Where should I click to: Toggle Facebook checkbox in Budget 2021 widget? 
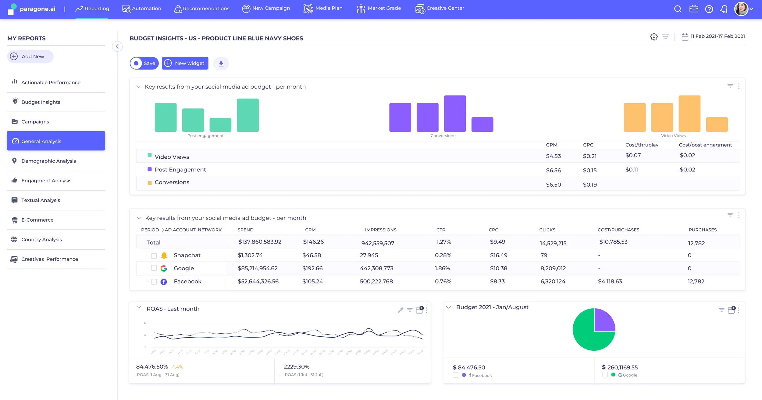click(455, 375)
